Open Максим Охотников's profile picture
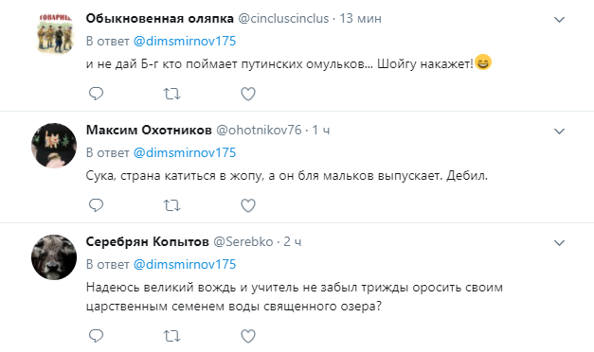The width and height of the screenshot is (594, 352). [x=54, y=146]
